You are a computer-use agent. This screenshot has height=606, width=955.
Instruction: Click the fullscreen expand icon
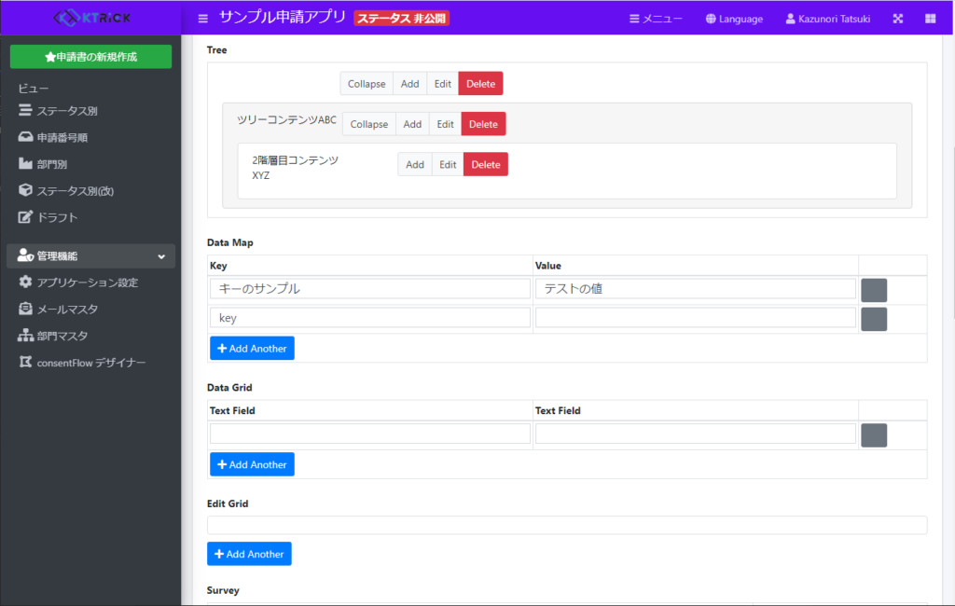pos(898,19)
